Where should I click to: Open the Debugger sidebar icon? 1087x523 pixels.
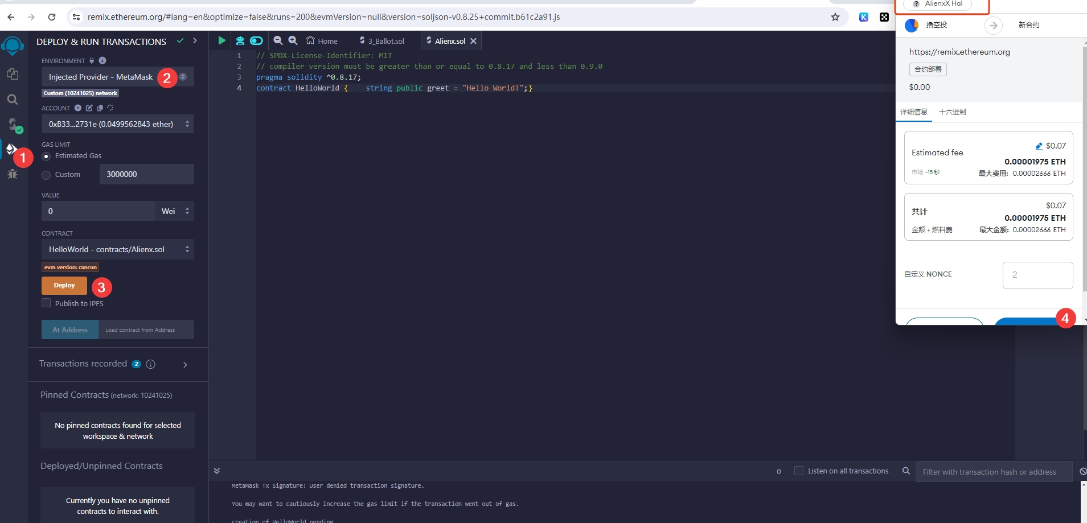(13, 174)
